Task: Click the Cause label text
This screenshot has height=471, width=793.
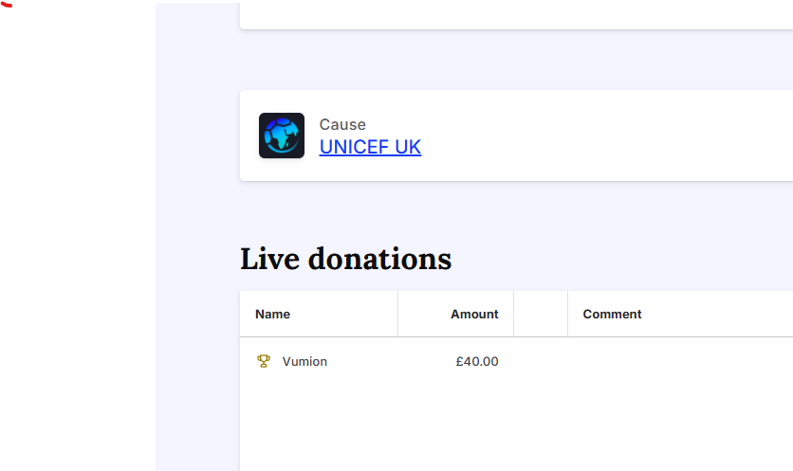Action: (x=342, y=124)
